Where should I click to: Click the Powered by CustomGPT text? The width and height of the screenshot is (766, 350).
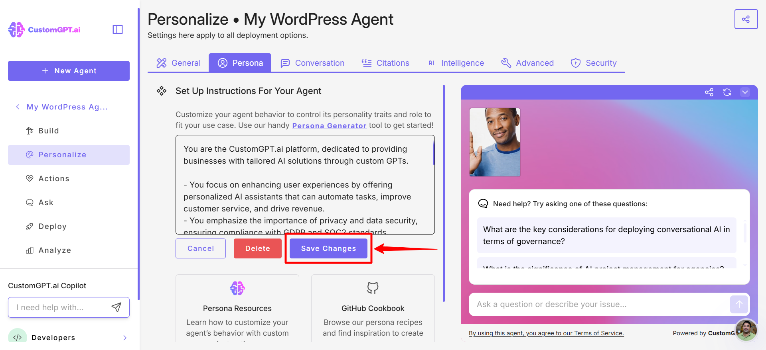[x=704, y=333]
